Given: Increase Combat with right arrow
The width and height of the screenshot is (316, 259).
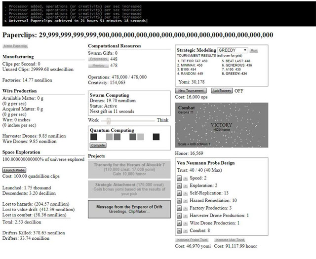Looking at the screenshot, I should (x=186, y=231).
